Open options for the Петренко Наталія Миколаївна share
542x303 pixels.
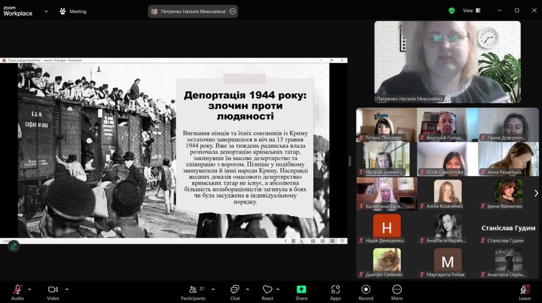click(233, 11)
